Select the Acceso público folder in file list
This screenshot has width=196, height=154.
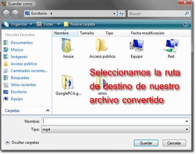pos(102,48)
